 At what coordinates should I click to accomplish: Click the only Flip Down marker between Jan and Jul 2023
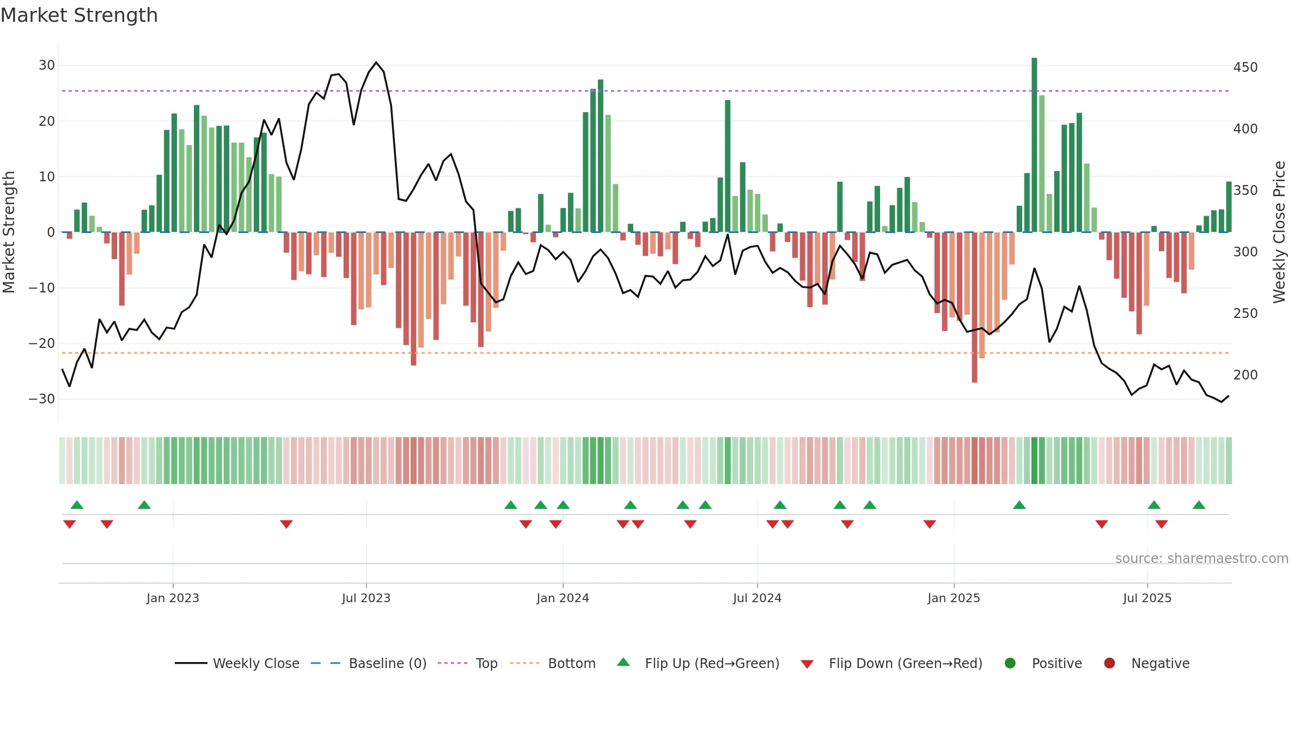coord(286,524)
